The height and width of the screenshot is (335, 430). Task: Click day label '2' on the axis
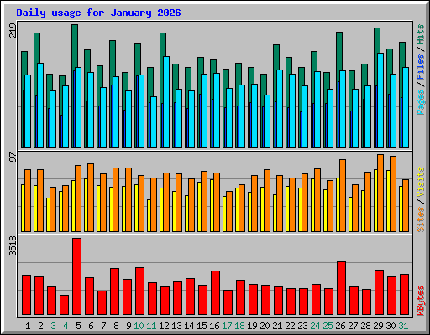click(x=40, y=326)
